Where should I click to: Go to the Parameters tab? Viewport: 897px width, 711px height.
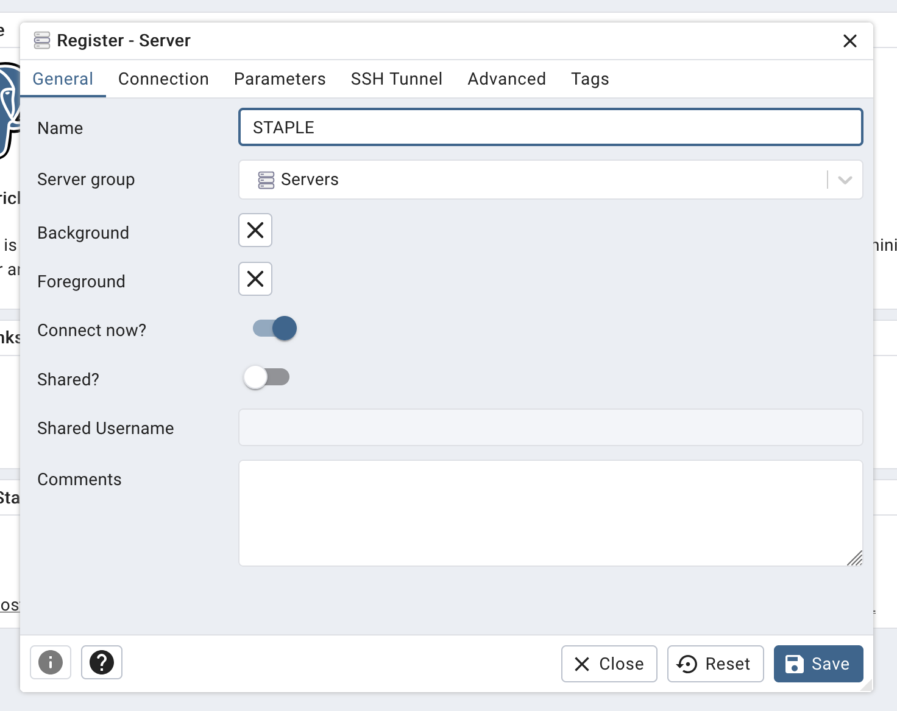pos(280,79)
